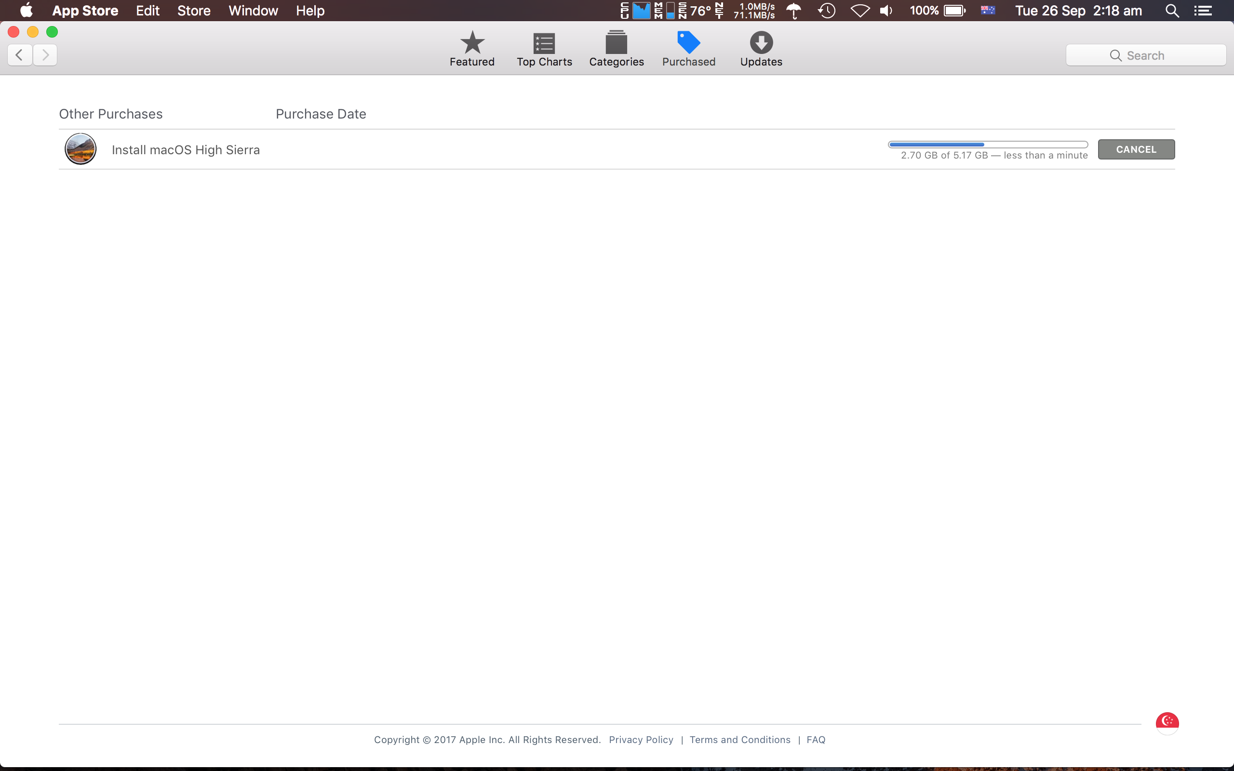Click the App Store search field
The width and height of the screenshot is (1234, 771).
pyautogui.click(x=1145, y=55)
